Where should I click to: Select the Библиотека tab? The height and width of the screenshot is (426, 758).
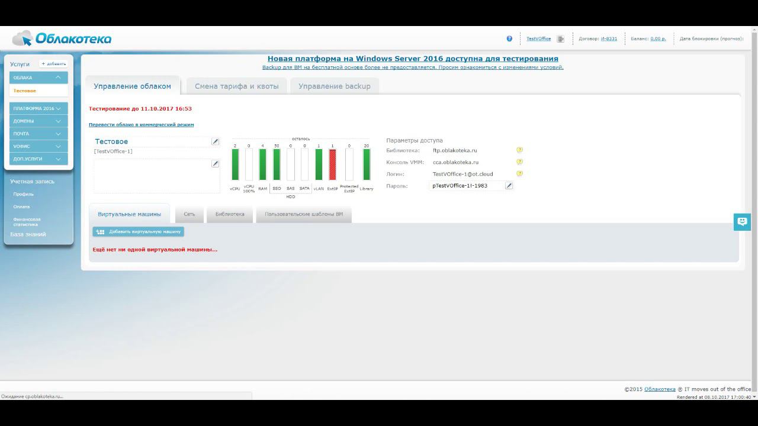[230, 214]
